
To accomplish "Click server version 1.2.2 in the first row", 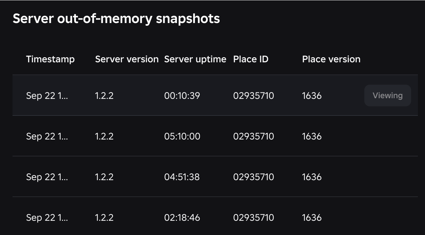I will (104, 96).
